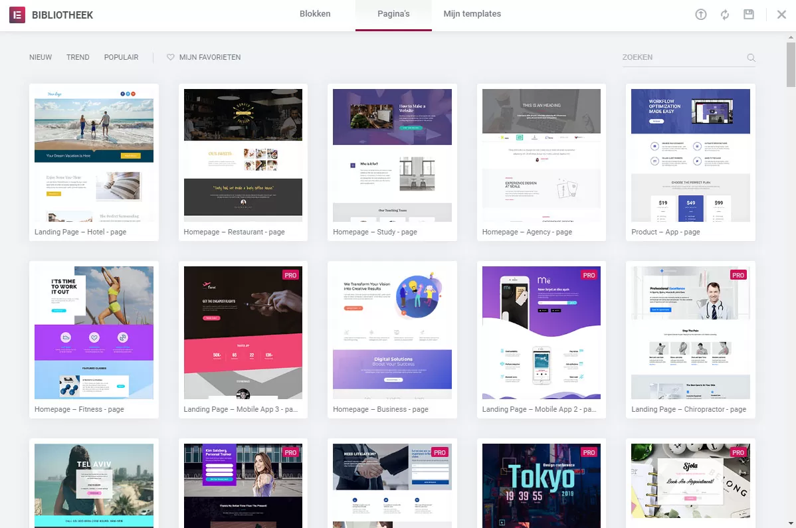Select Homepage – Restaurant template thumbnail
The image size is (796, 528).
pyautogui.click(x=243, y=155)
